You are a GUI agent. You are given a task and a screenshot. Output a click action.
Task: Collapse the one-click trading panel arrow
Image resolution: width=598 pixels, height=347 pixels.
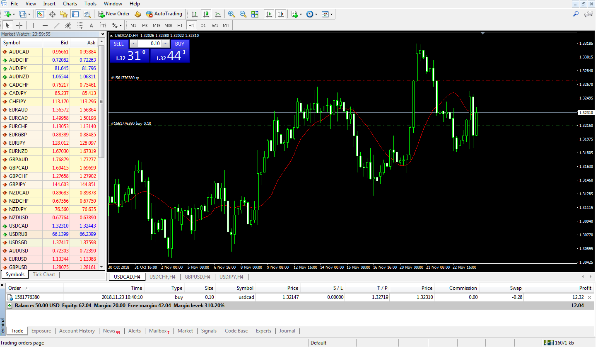[x=111, y=36]
